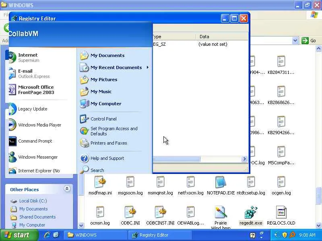Click scroll-down arrow of WINDOWS folder view

pos(318,225)
